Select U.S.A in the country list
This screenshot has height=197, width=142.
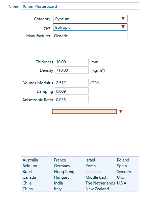122,183
